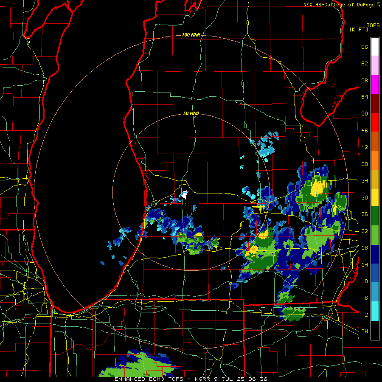Click the legend value 18
382x382 pixels.
pos(365,248)
